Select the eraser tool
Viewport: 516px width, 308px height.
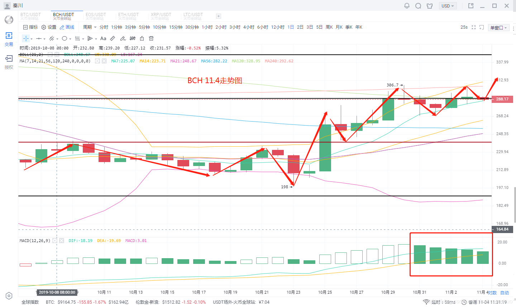[x=123, y=38]
